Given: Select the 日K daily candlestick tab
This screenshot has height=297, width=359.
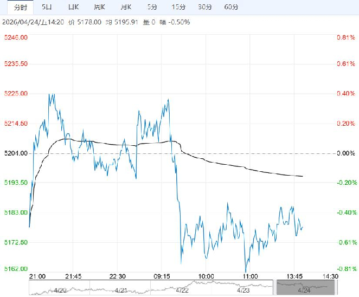Looking at the screenshot, I should (x=73, y=7).
